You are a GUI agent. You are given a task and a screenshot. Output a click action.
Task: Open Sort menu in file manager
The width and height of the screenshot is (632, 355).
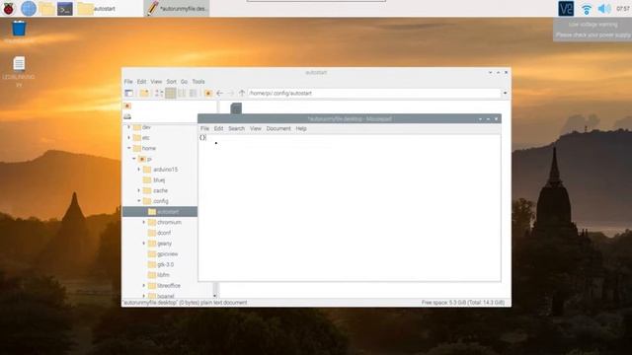tap(171, 82)
